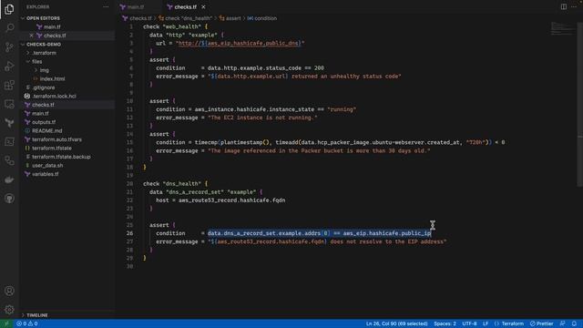Image resolution: width=583 pixels, height=328 pixels.
Task: Open the Run and Debug view
Action: coord(9,67)
